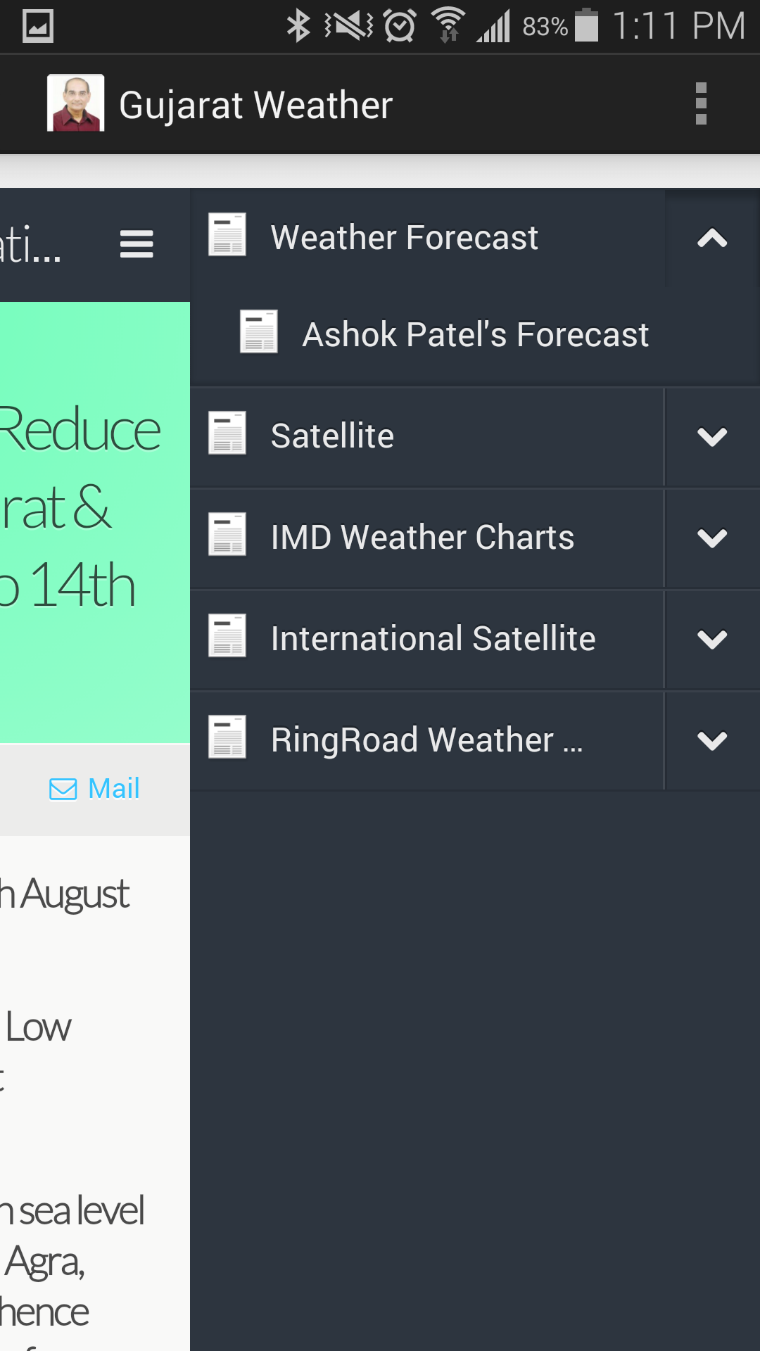Collapse the Weather Forecast submenu

(x=711, y=239)
